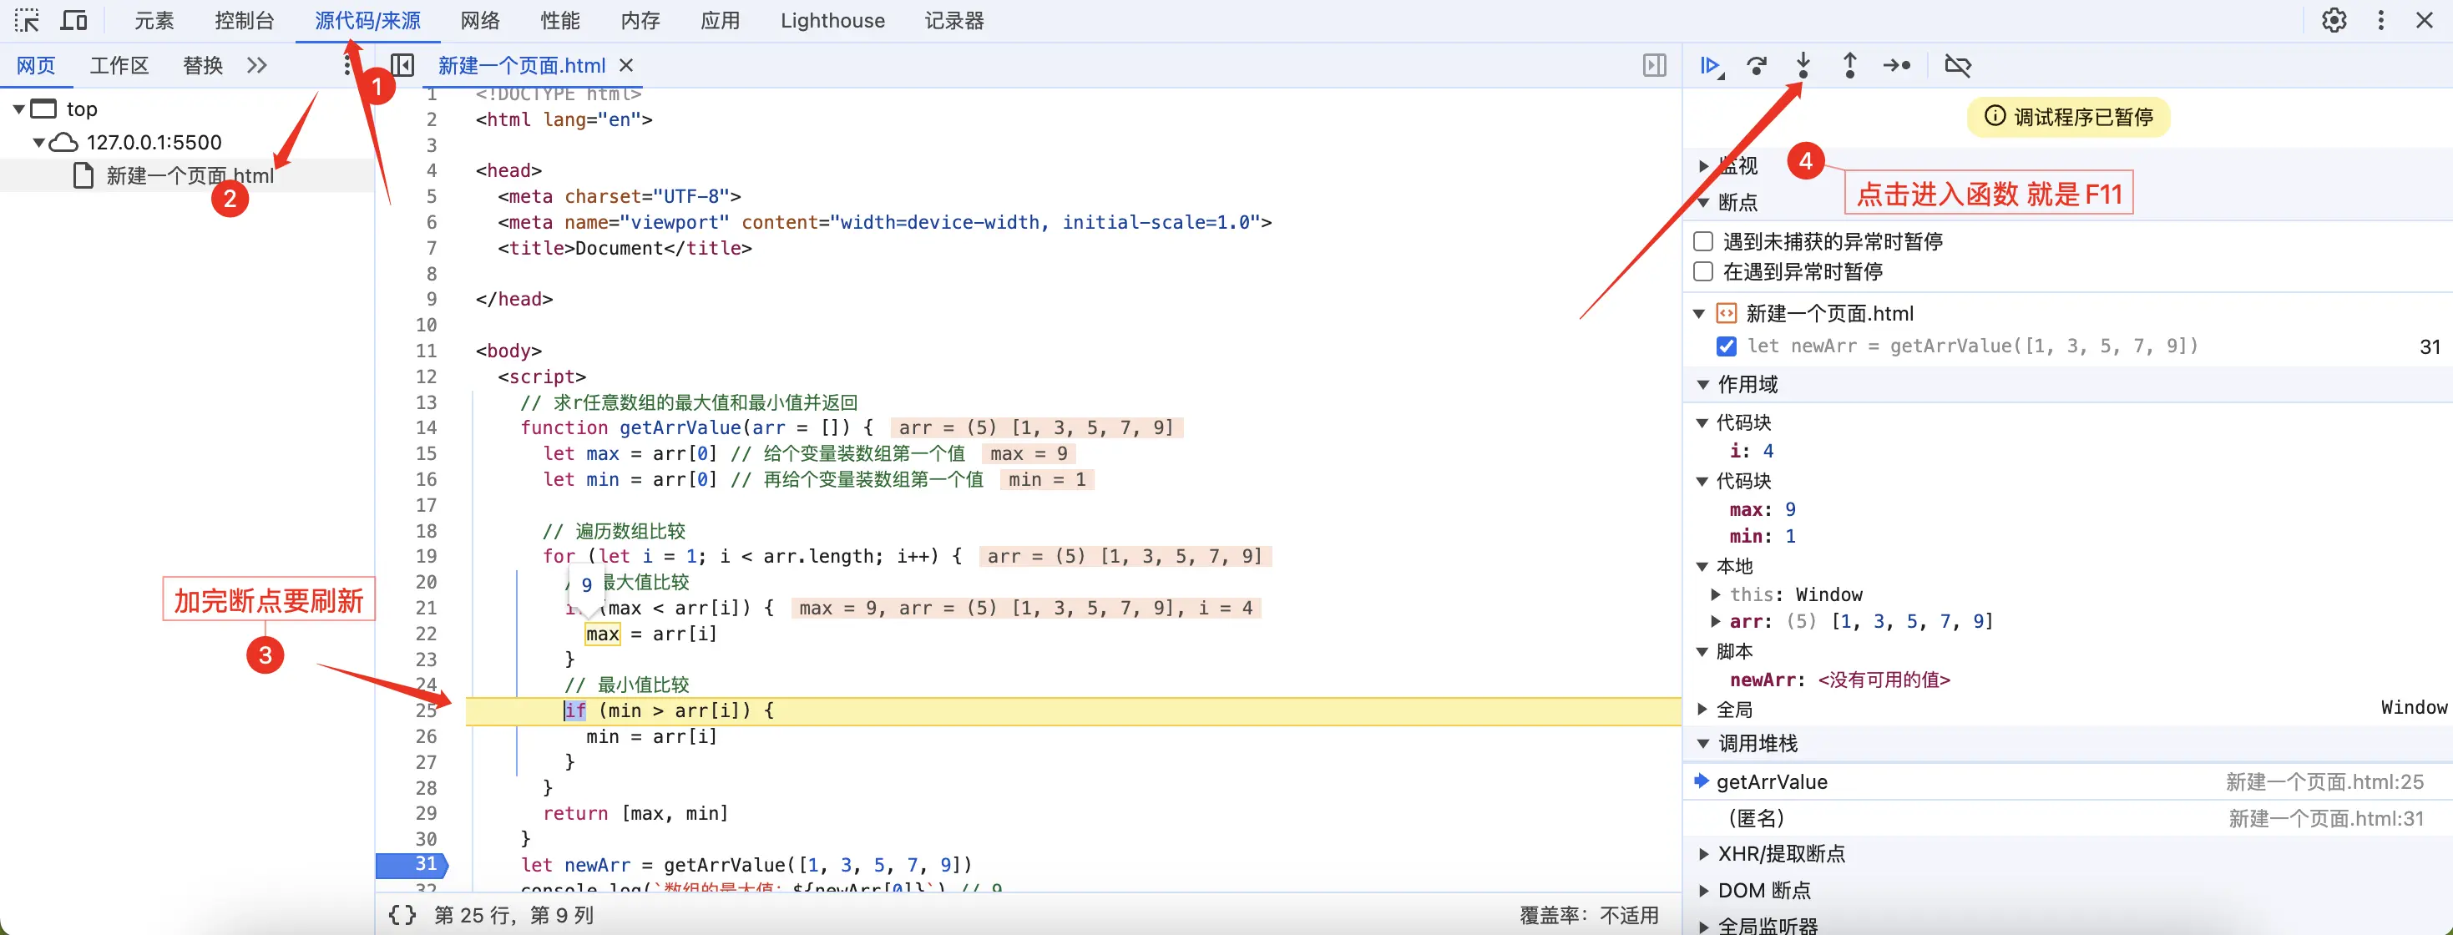Toggle device toolbar emulation icon
Viewport: 2453px width, 935px height.
pyautogui.click(x=73, y=20)
